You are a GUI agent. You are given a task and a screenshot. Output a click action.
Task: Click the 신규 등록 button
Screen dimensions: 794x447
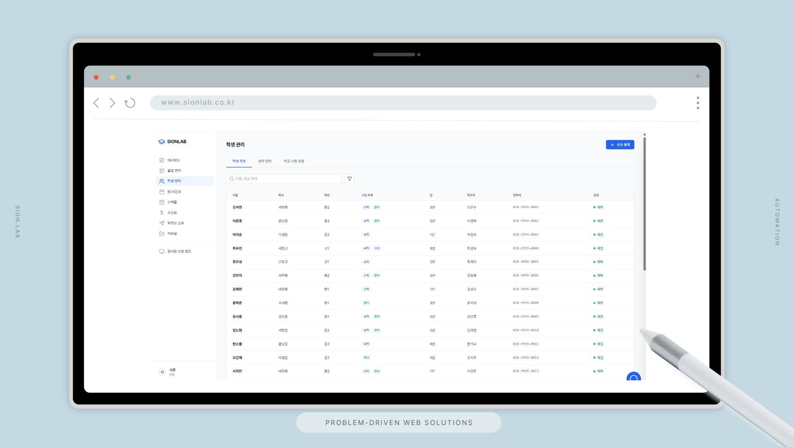tap(620, 144)
